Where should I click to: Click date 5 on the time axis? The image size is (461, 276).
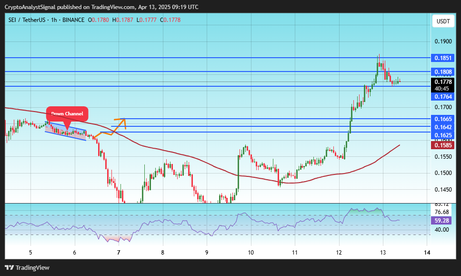pos(30,253)
